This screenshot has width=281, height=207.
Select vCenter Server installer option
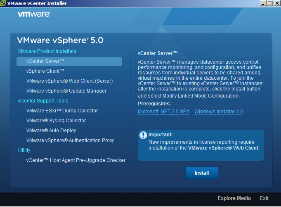click(45, 61)
